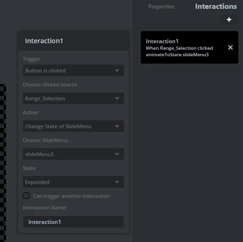Open the State dropdown set to Expanded

tap(73, 182)
